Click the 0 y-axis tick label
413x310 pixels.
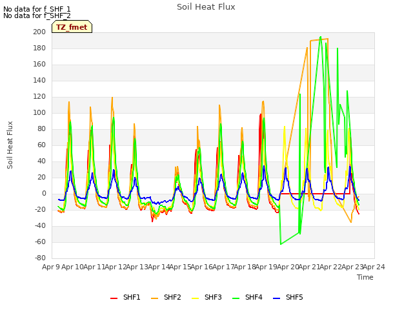point(44,194)
